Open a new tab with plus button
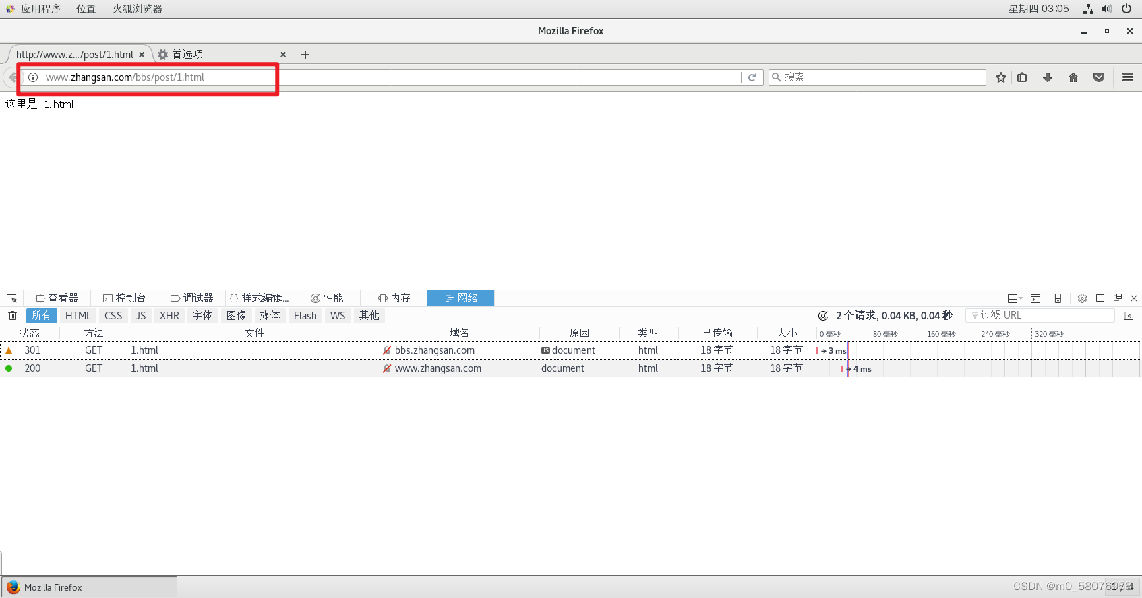 (x=305, y=55)
